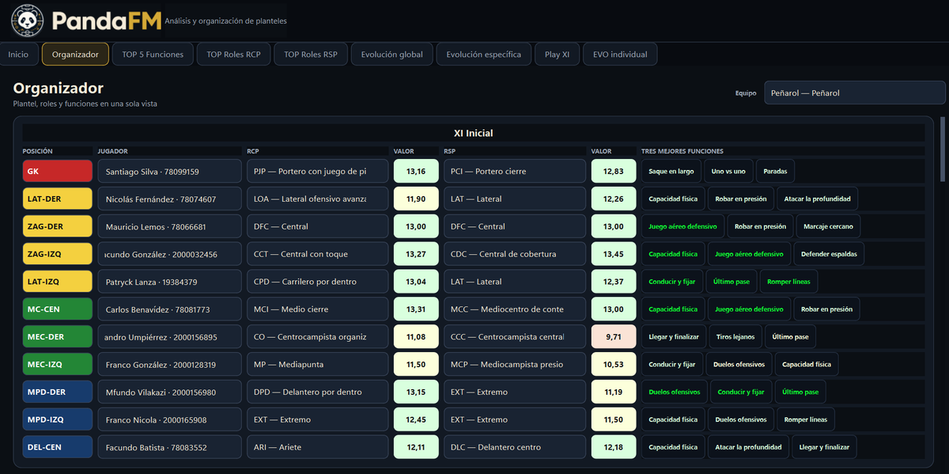Click the Paradas function chip

pyautogui.click(x=776, y=172)
